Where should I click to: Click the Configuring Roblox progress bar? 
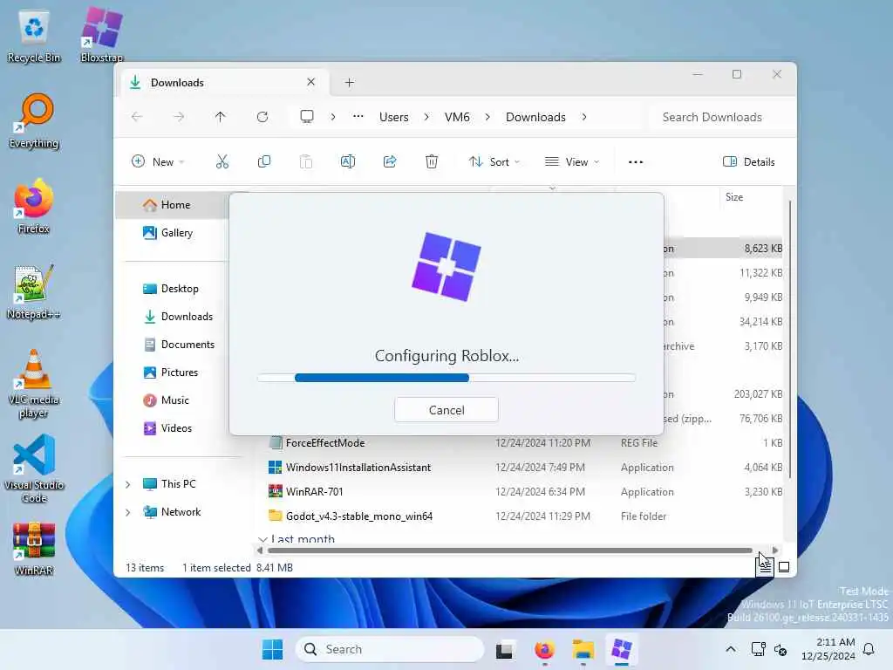click(446, 378)
